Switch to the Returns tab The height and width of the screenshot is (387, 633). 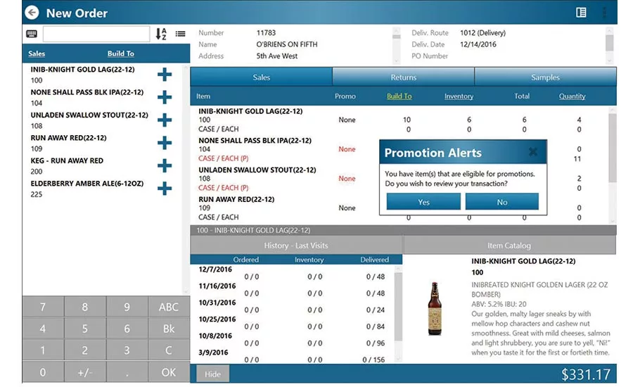click(x=403, y=77)
